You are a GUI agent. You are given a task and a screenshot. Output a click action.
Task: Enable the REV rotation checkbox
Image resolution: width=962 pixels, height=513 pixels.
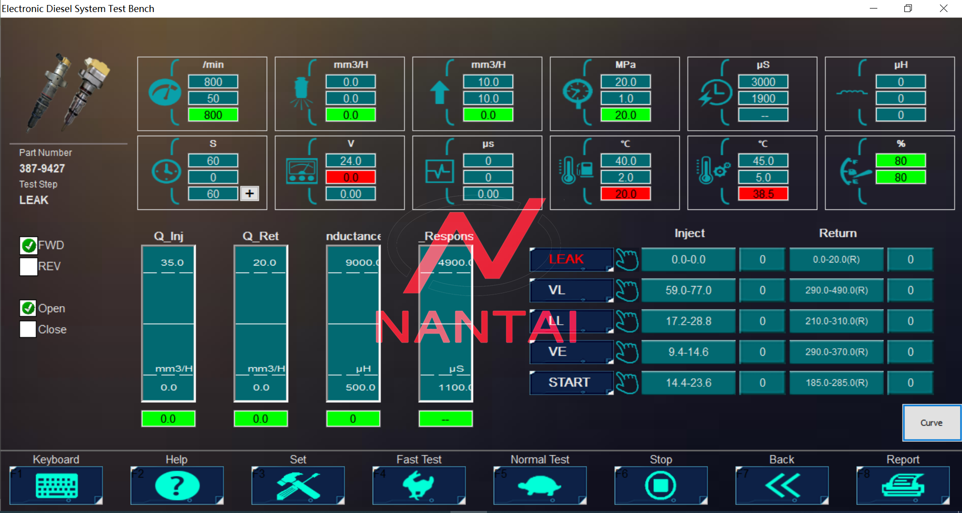(29, 267)
